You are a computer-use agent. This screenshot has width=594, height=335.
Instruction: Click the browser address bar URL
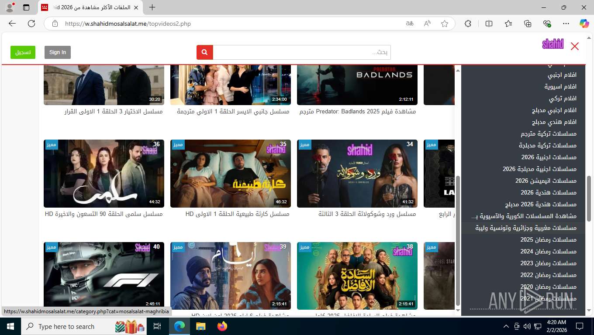(128, 24)
